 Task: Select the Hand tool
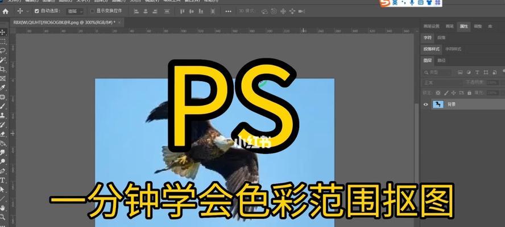(3, 208)
